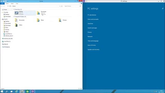Click the clock in the system tray
165x93 pixels.
(x=161, y=91)
